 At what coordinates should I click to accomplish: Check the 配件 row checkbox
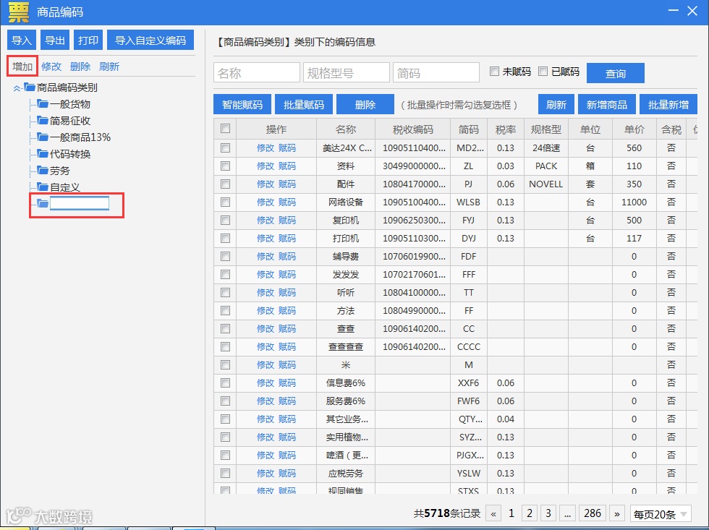225,184
